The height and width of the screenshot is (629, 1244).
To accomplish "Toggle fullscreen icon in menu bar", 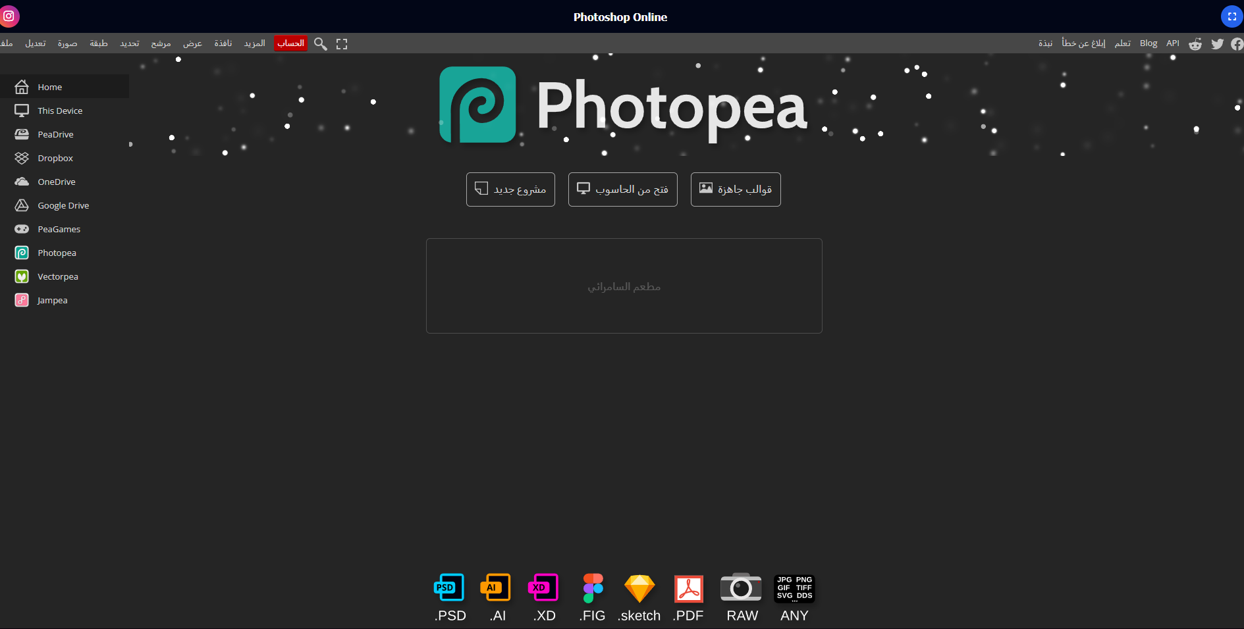I will 342,44.
